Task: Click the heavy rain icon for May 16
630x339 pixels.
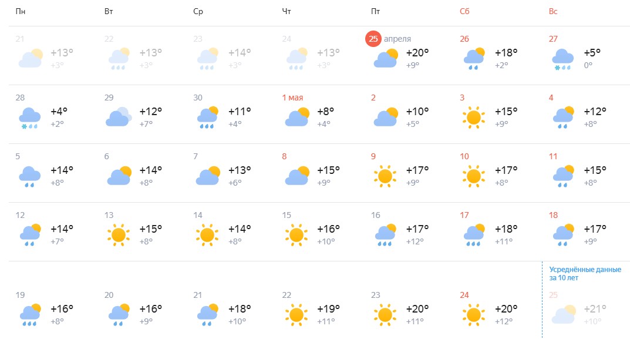Action: pyautogui.click(x=385, y=234)
